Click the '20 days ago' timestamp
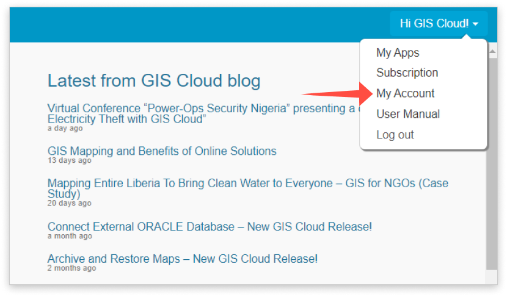Viewport: 507px width, 297px height. click(69, 203)
